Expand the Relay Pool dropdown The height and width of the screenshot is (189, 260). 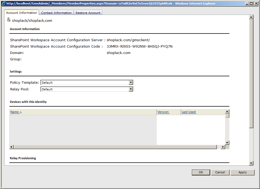pos(131,89)
